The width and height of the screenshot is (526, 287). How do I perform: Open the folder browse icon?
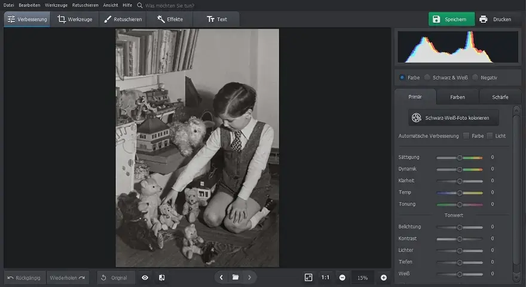click(236, 277)
